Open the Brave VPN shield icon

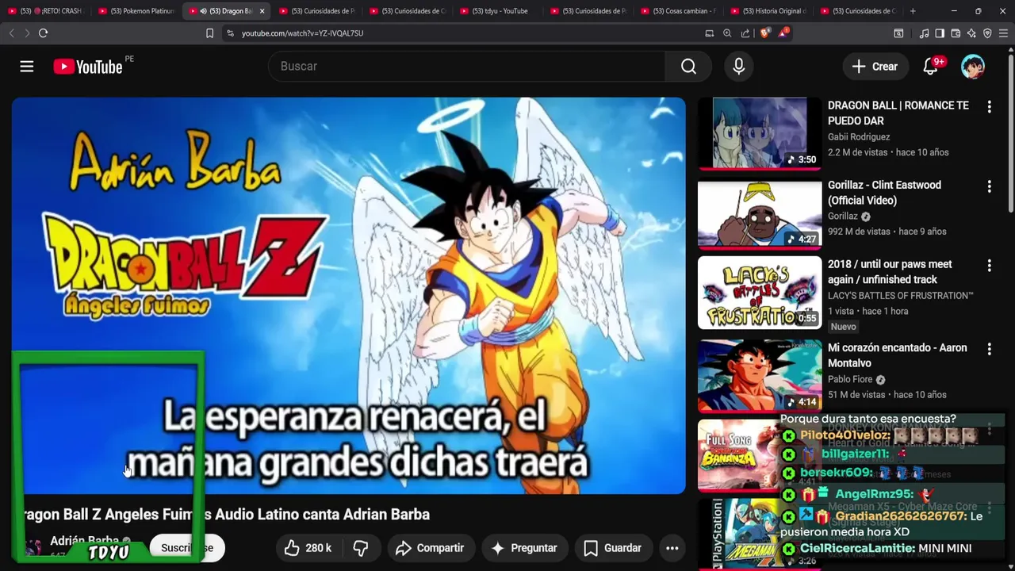pos(987,33)
